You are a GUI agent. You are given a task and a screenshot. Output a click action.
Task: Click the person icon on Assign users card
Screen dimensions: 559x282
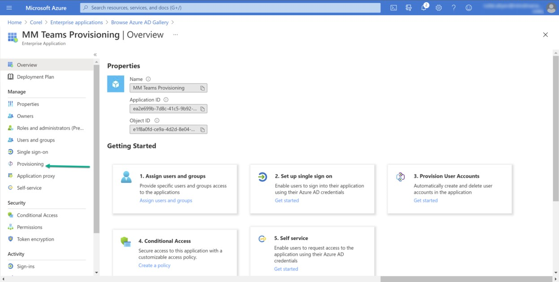coord(126,177)
